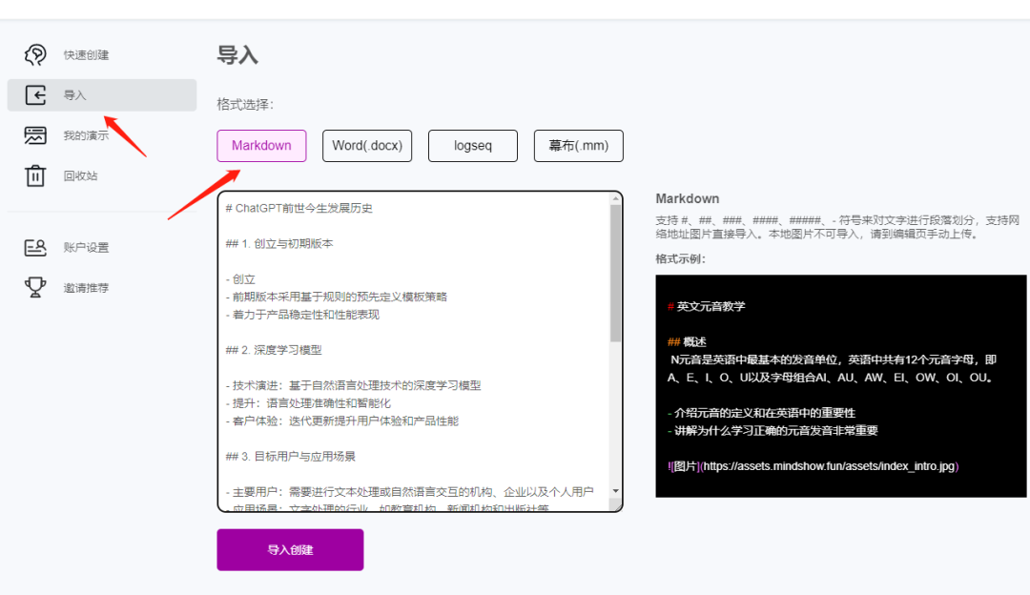
Task: Click the black 格式示例 preview panel
Action: click(x=839, y=386)
